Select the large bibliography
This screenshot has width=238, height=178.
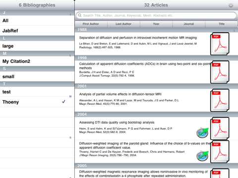point(37,46)
